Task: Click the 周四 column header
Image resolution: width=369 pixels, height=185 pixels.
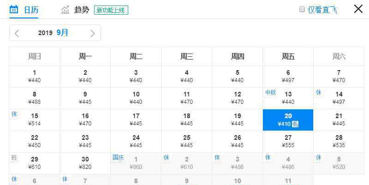Action: click(x=237, y=56)
